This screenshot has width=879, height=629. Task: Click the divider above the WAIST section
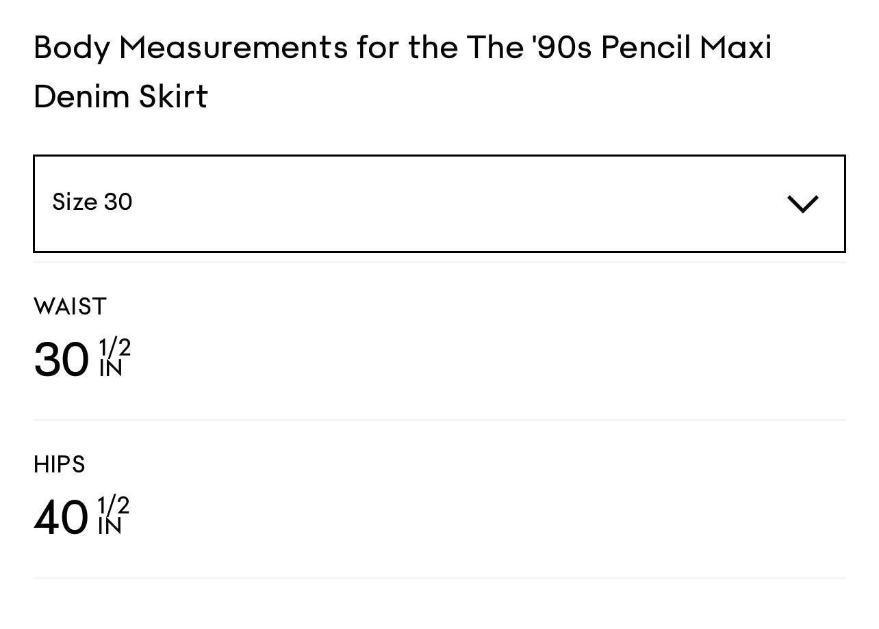(439, 262)
